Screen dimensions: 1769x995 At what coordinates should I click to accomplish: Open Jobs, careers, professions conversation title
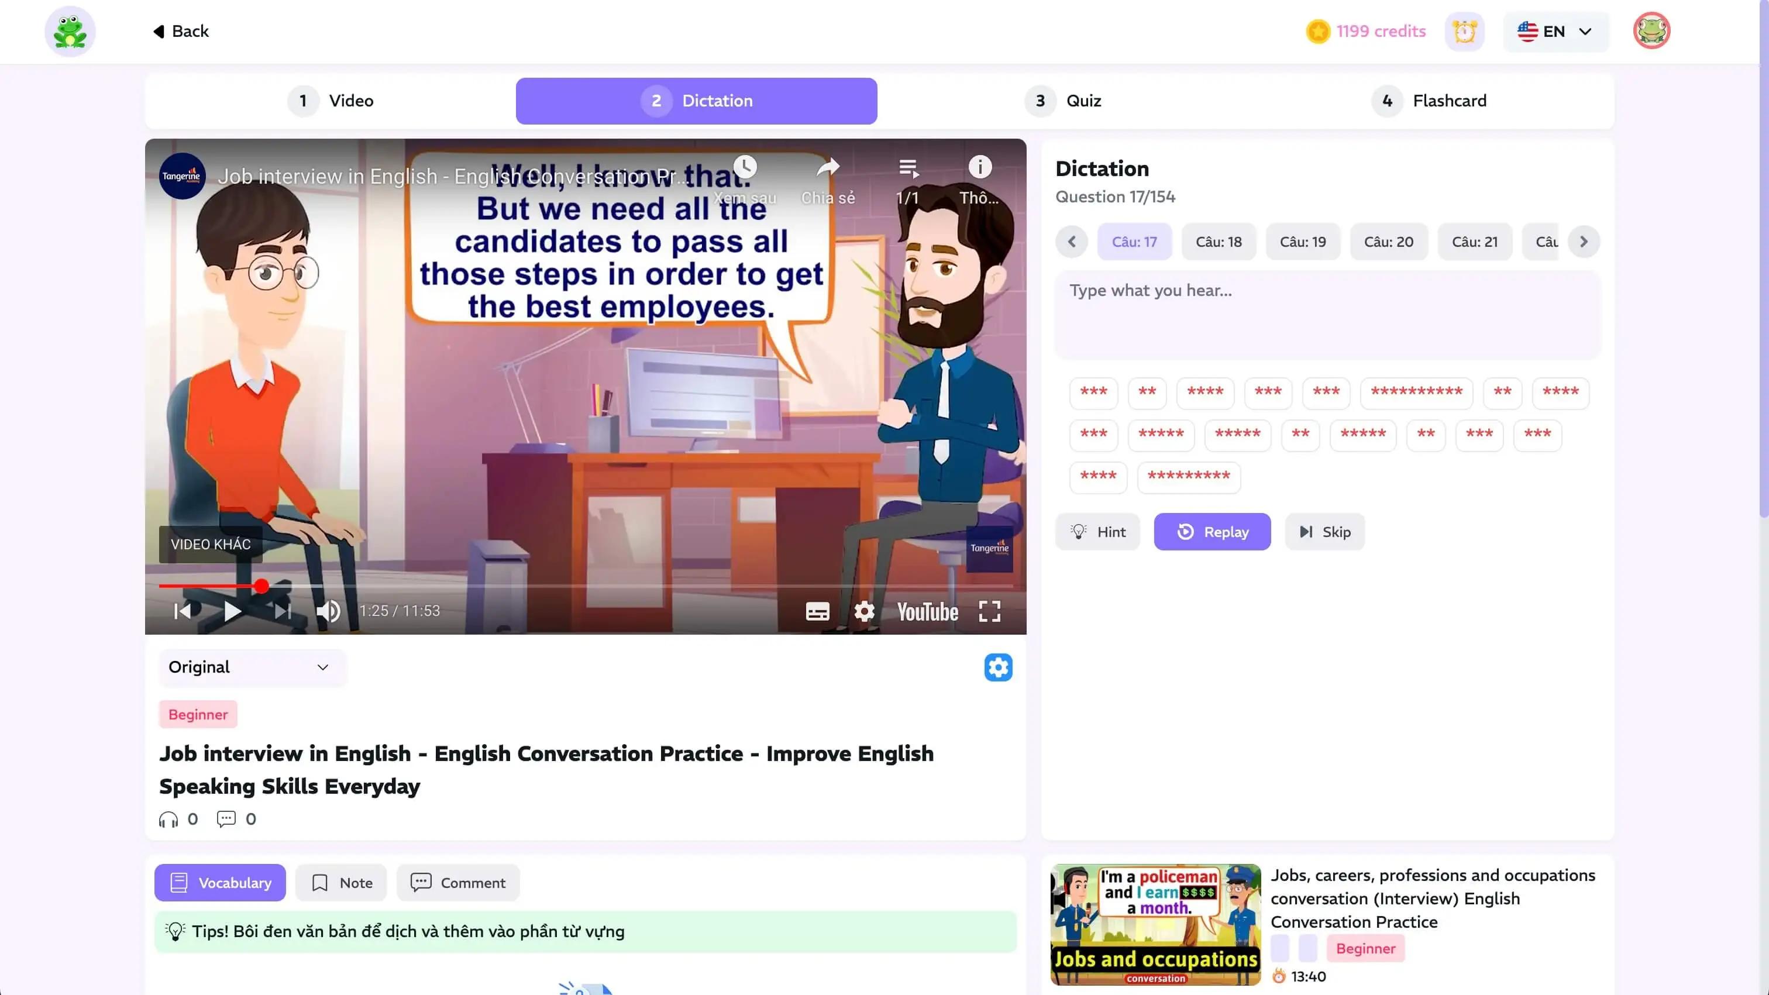[x=1433, y=898]
